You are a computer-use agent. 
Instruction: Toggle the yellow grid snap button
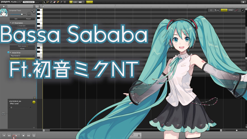coord(71,2)
